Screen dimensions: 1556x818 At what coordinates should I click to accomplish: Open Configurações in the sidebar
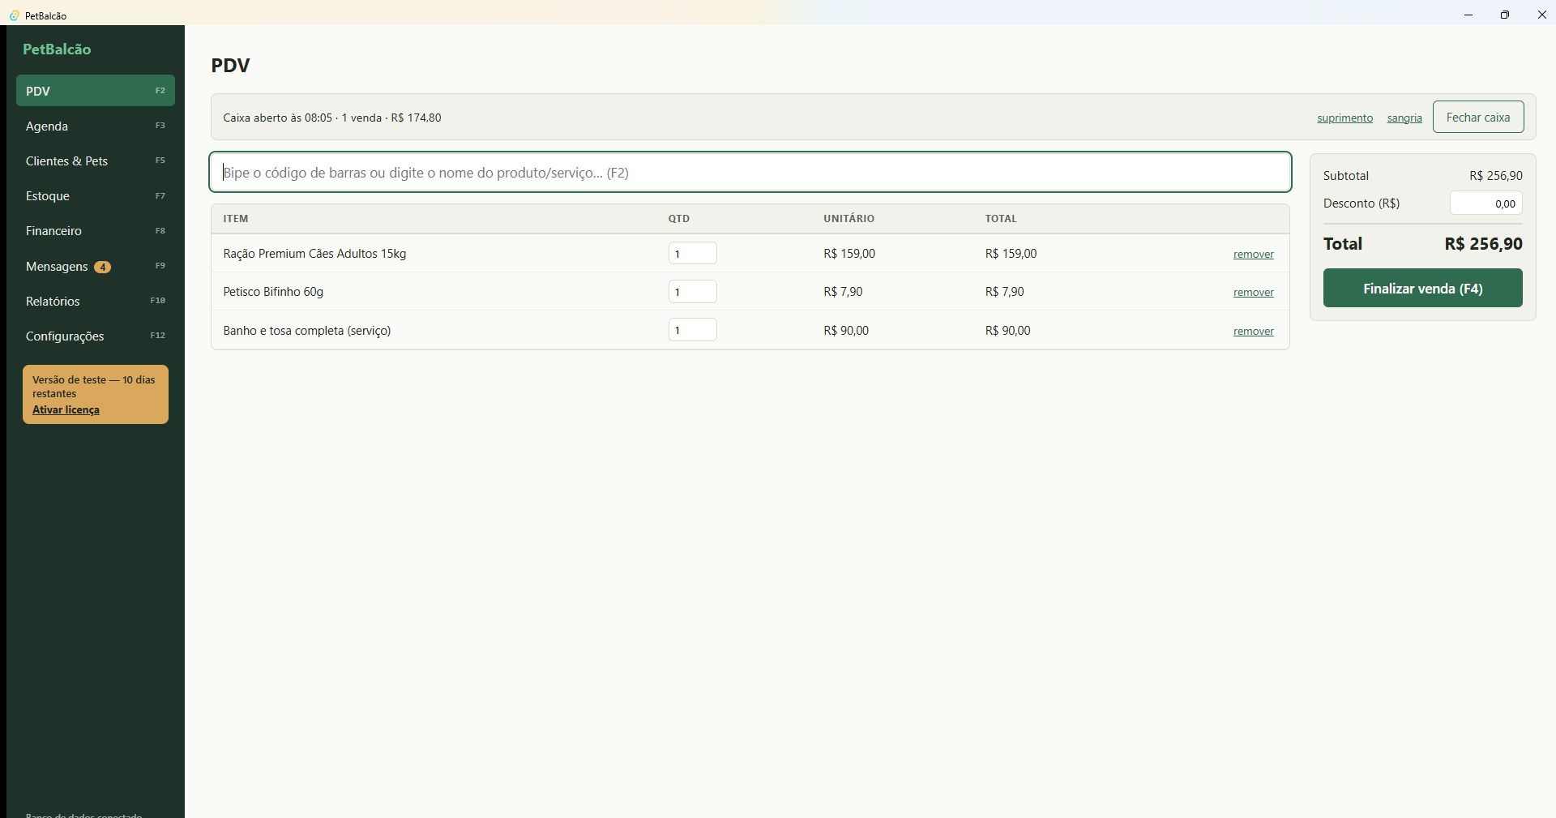[96, 336]
